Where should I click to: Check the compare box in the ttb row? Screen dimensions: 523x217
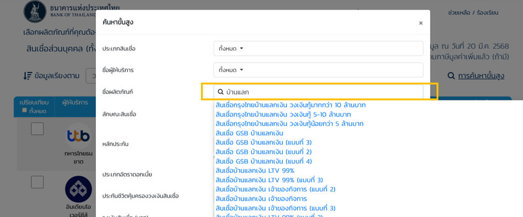pyautogui.click(x=37, y=129)
